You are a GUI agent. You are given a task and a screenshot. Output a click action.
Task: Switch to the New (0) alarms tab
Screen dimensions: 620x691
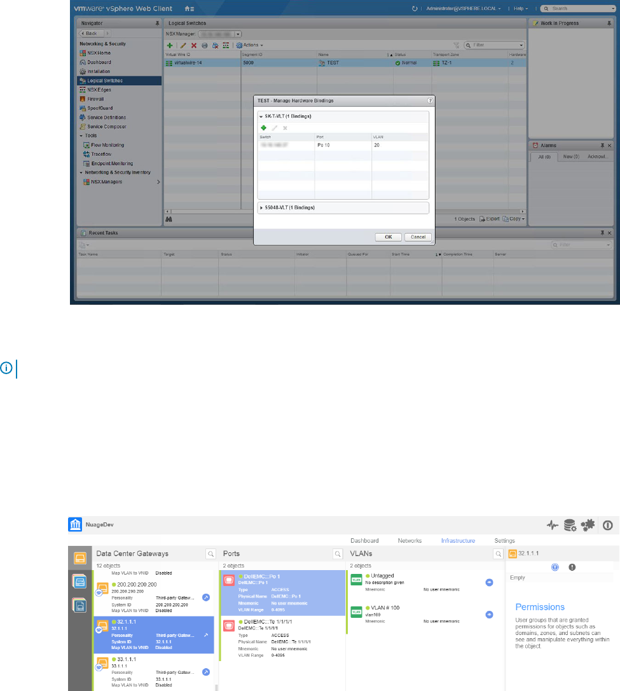point(571,157)
